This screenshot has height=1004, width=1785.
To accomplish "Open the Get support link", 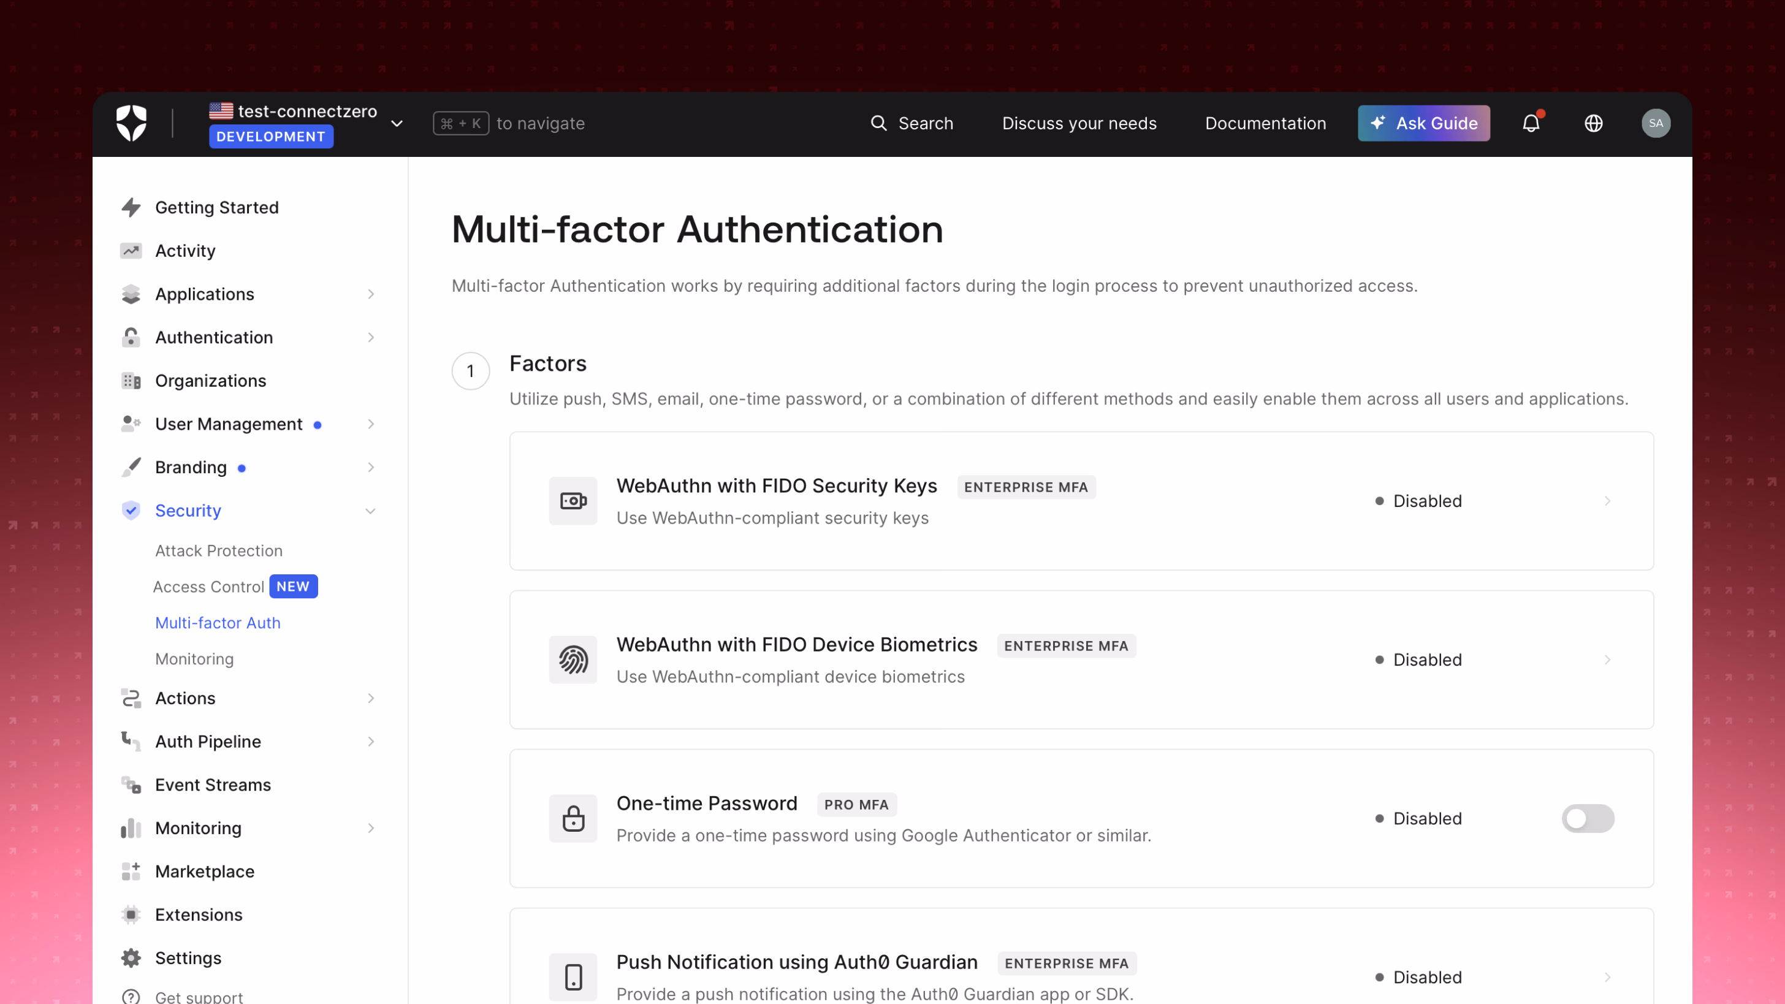I will tap(199, 997).
